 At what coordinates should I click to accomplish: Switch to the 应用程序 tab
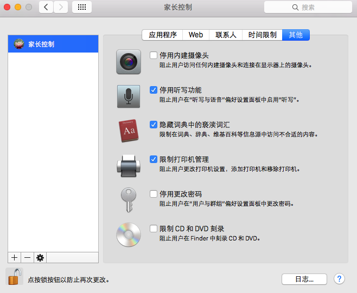point(163,35)
